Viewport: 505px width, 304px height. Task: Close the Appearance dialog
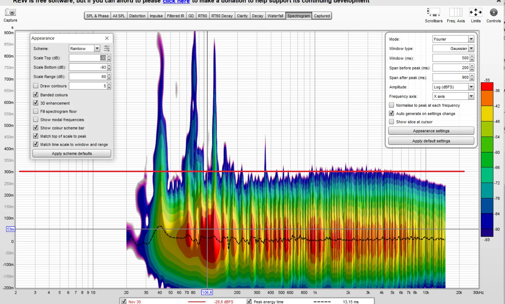pyautogui.click(x=107, y=38)
